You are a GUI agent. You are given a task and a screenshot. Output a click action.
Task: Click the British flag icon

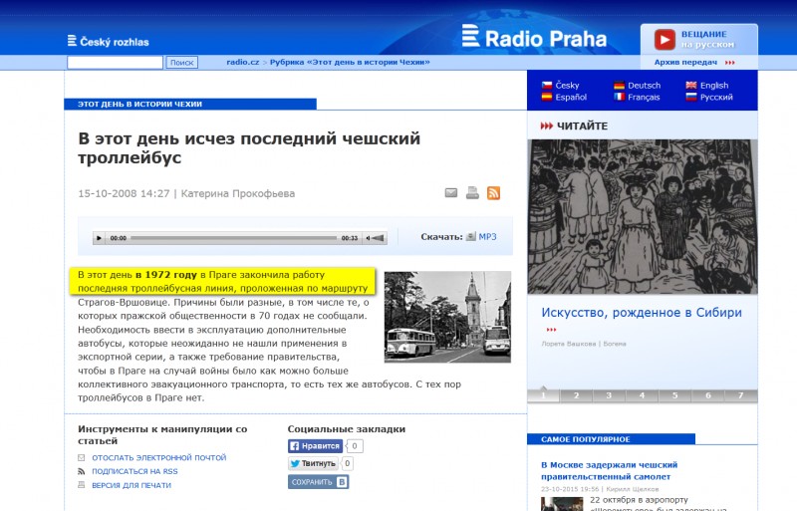point(690,86)
